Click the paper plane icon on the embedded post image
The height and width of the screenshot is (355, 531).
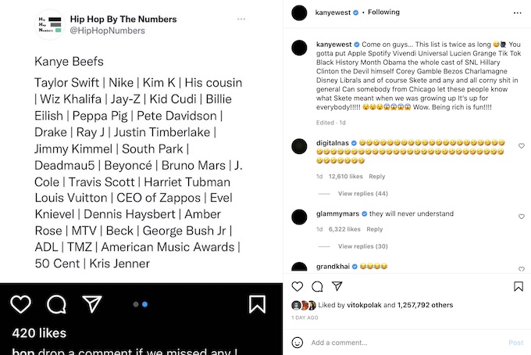point(92,304)
